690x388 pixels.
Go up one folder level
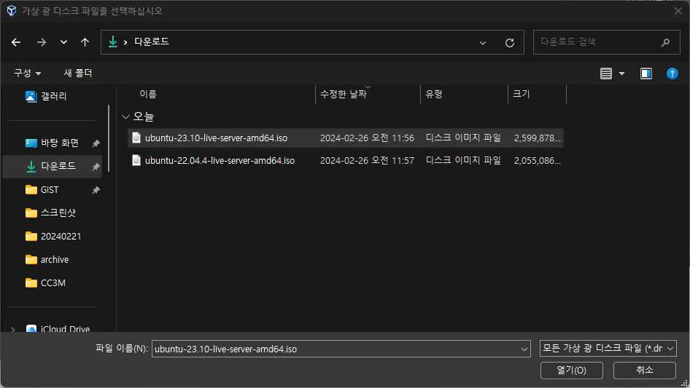(x=85, y=42)
